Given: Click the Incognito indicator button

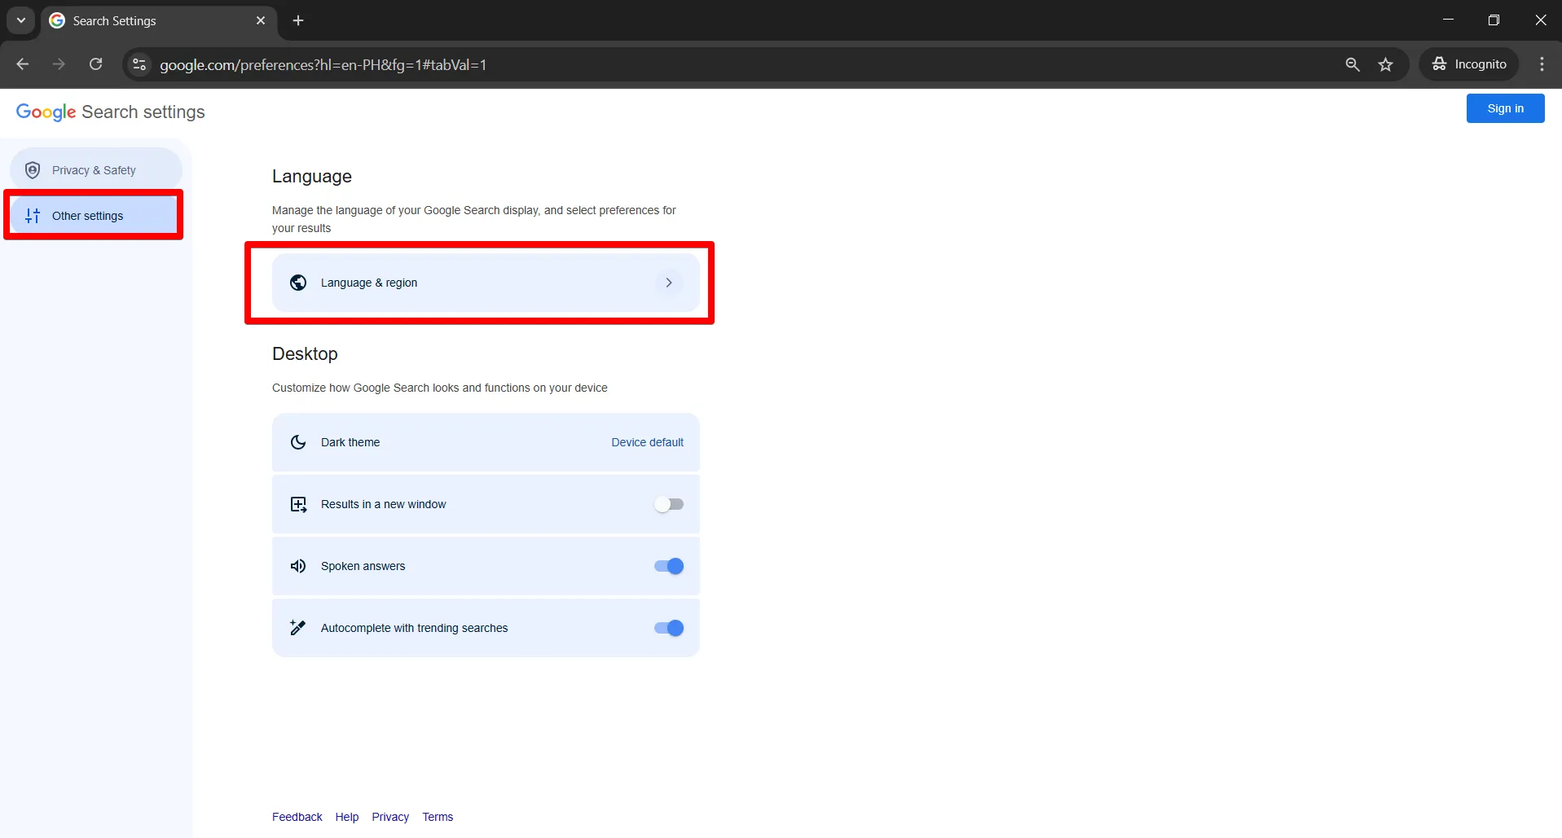Looking at the screenshot, I should pos(1469,64).
